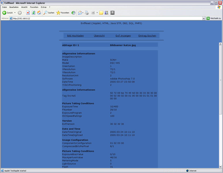This screenshot has height=173, width=223.
Task: Open the address bar dropdown list
Action: click(x=204, y=18)
